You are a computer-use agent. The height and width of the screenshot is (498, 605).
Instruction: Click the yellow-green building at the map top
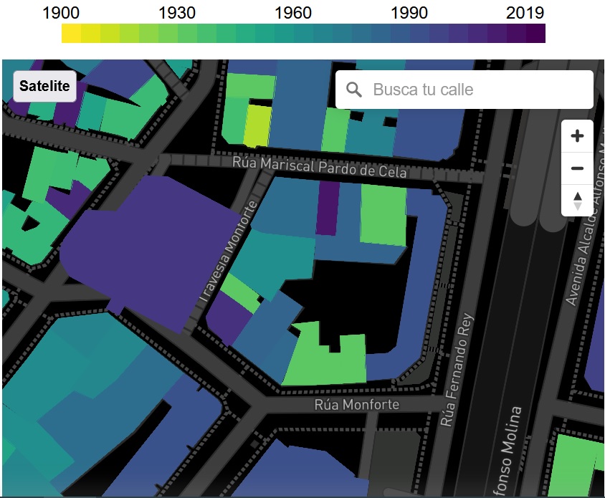coord(256,125)
